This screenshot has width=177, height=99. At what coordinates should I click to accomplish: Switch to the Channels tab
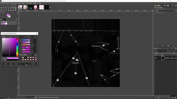162,49
